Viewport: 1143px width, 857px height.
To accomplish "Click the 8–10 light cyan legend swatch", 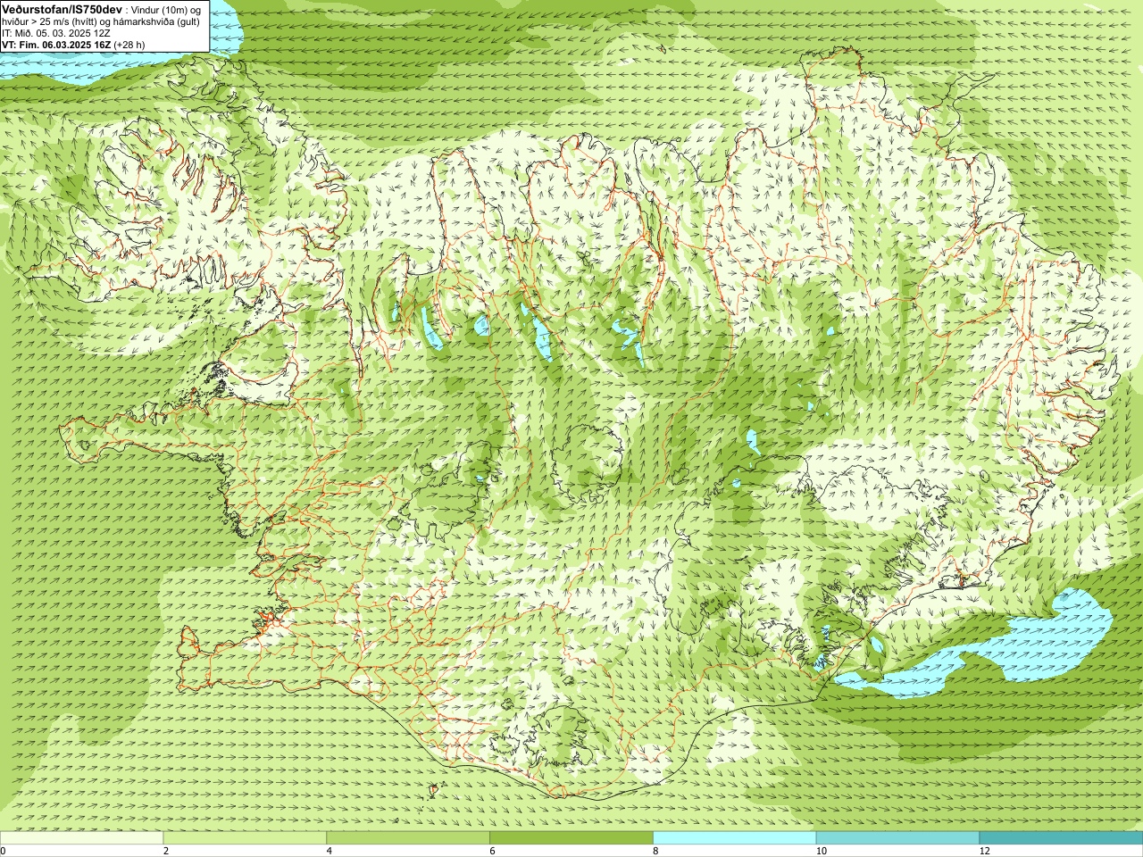I will (735, 838).
